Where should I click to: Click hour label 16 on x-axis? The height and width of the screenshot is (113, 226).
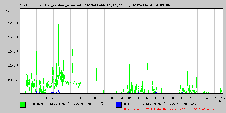pyautogui.click(x=223, y=98)
